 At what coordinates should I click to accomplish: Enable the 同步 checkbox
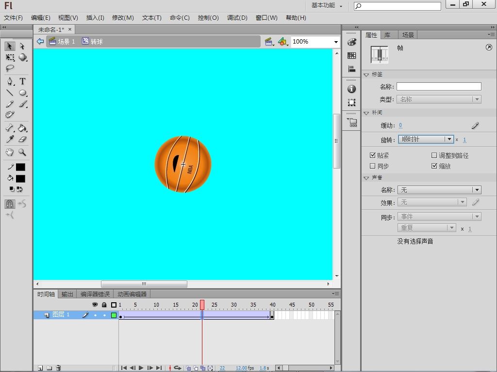click(x=373, y=166)
